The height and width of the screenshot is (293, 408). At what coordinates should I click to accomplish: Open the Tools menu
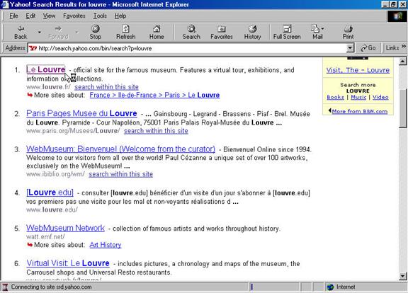(100, 16)
